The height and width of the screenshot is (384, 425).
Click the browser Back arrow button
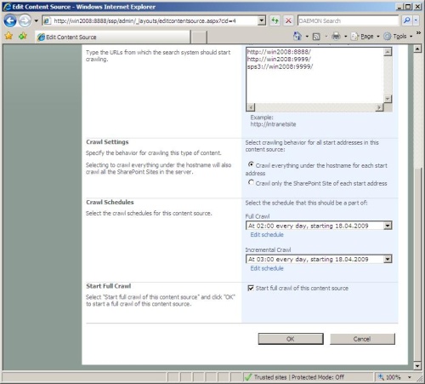[10, 20]
